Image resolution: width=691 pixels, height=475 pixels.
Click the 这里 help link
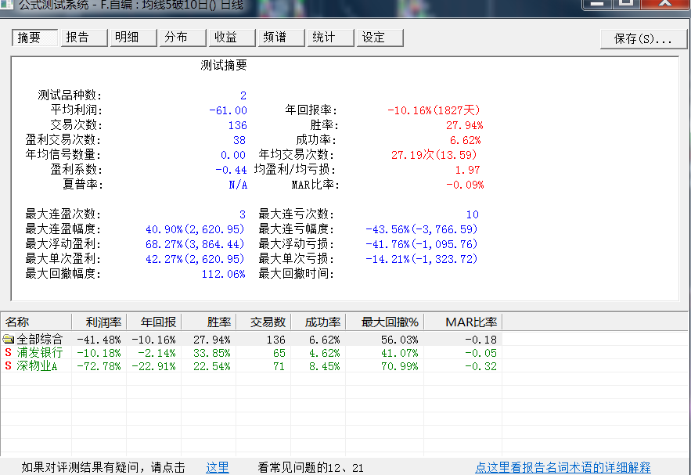pyautogui.click(x=218, y=467)
